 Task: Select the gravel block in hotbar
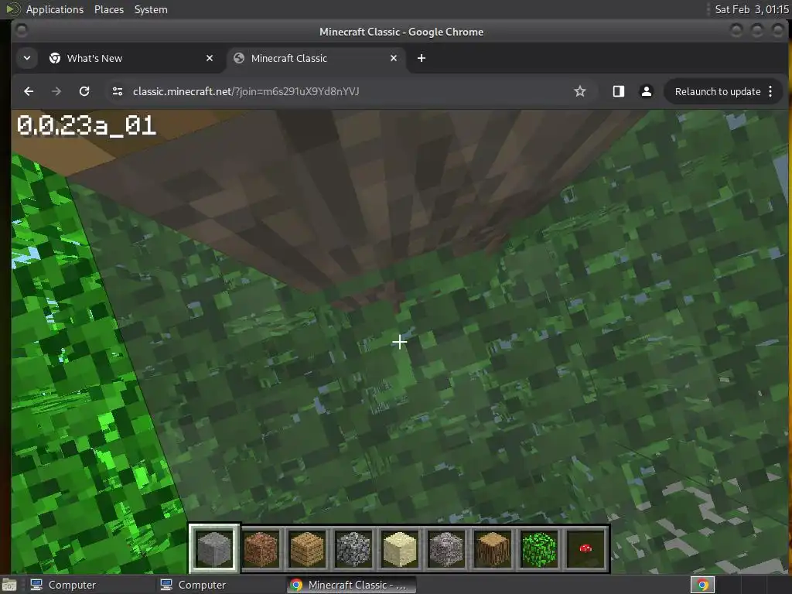446,548
